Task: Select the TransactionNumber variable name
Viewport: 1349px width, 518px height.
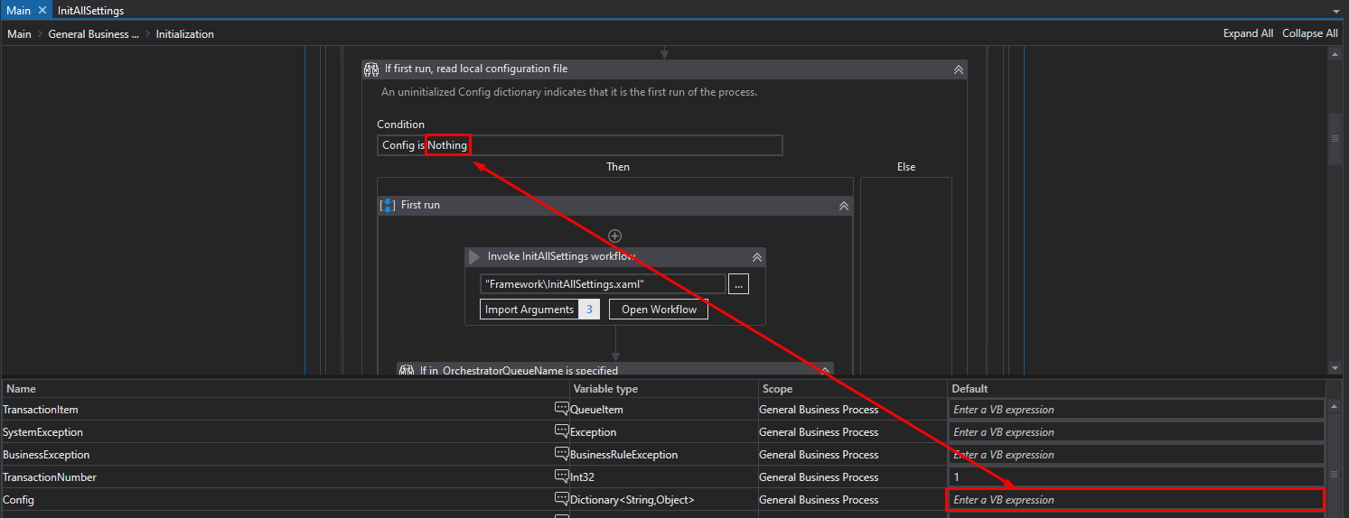Action: (x=50, y=477)
